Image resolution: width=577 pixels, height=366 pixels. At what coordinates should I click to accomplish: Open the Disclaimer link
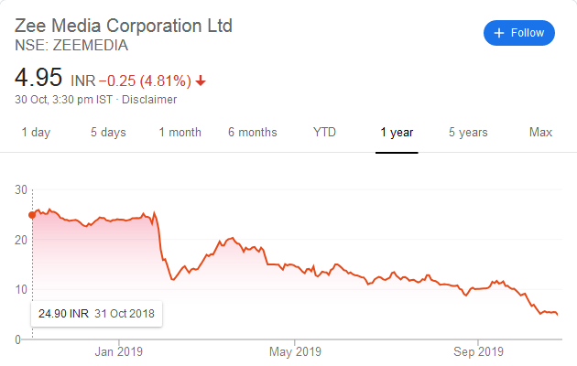pyautogui.click(x=149, y=100)
